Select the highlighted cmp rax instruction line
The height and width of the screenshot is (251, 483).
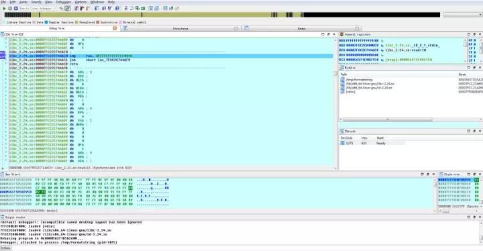(x=170, y=56)
